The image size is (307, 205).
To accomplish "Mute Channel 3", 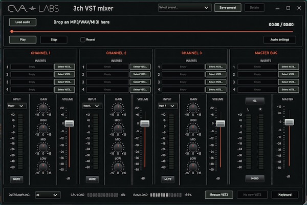I will pos(168,179).
